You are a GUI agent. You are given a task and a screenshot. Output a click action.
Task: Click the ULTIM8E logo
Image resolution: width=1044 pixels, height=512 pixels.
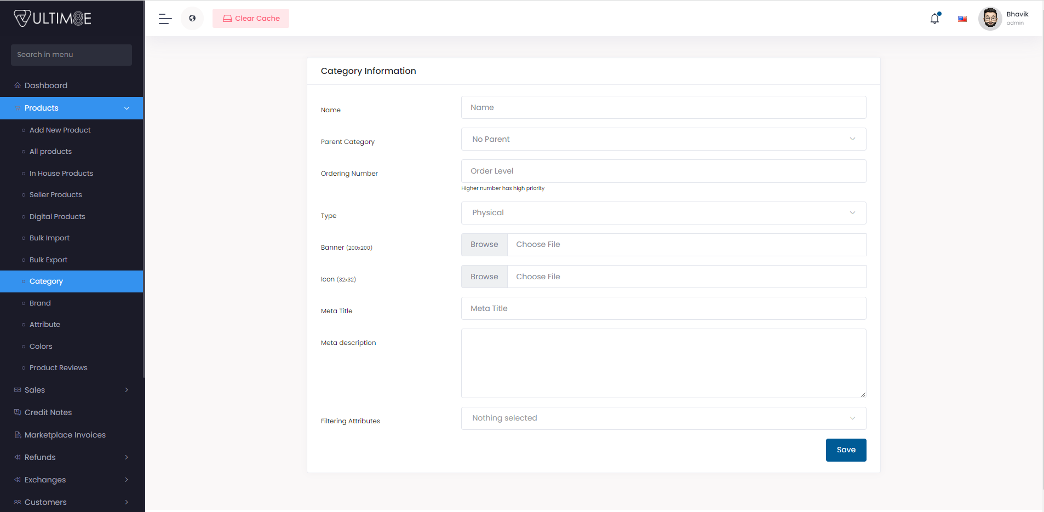[53, 19]
